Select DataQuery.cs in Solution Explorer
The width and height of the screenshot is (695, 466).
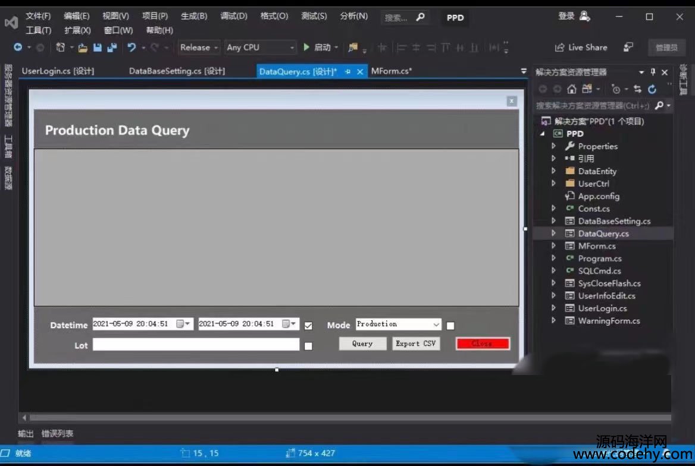(x=603, y=233)
